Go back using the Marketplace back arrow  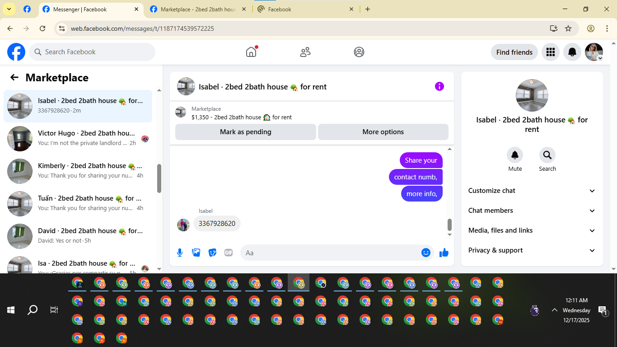[x=14, y=77]
